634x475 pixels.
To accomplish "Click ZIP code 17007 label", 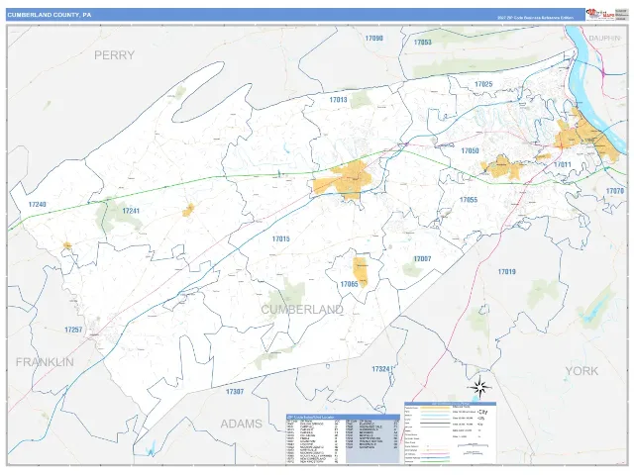I will pos(422,259).
